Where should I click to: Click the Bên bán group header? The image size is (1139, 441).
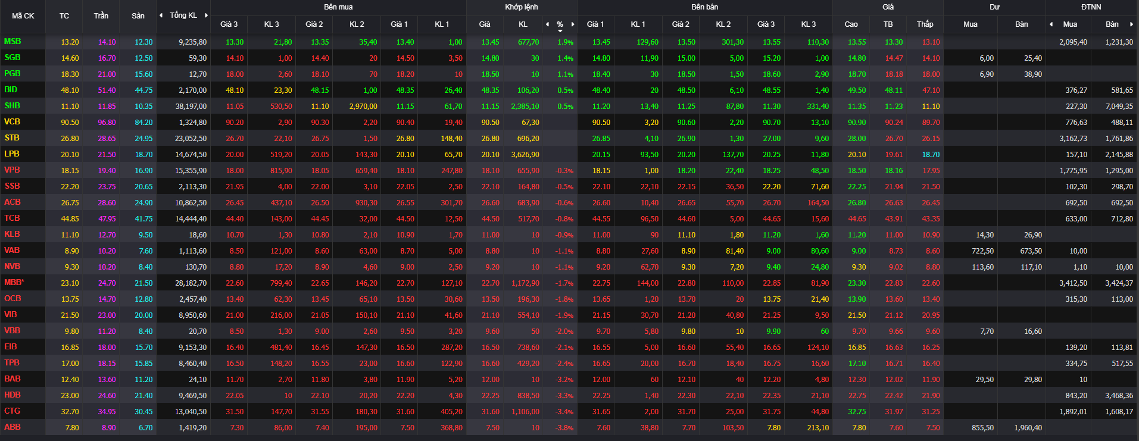[x=705, y=7]
